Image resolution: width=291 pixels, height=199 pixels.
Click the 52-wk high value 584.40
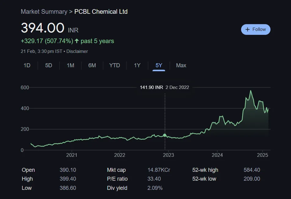click(x=252, y=170)
